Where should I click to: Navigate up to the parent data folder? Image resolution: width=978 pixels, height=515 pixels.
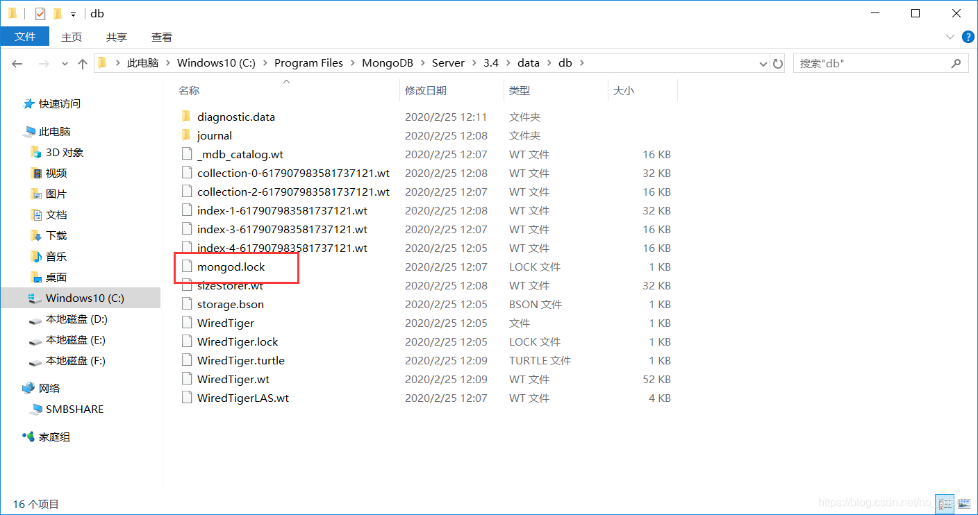pyautogui.click(x=82, y=63)
